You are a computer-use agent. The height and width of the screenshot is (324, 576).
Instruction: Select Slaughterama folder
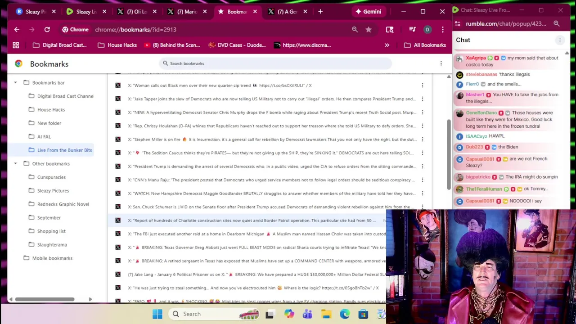(48, 245)
